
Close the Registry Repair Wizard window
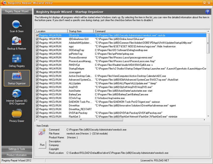tap(209, 3)
